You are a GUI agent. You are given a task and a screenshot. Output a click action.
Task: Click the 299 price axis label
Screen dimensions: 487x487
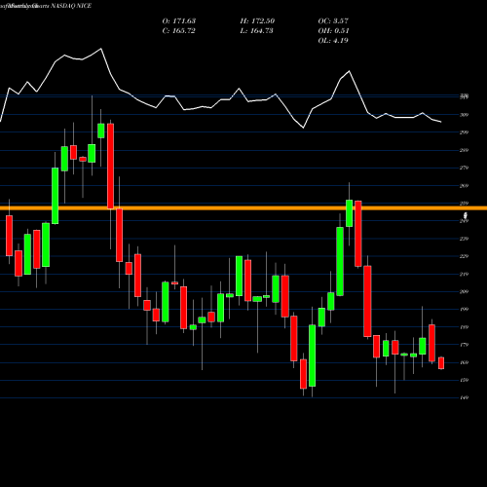point(465,132)
